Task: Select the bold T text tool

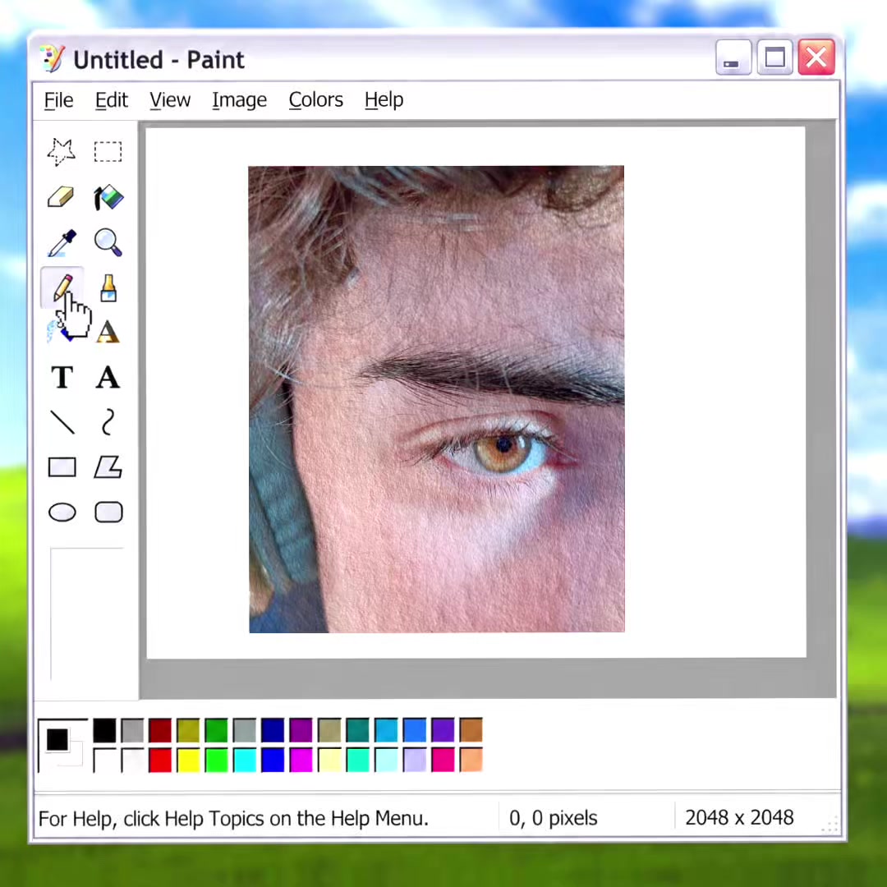Action: [x=62, y=377]
